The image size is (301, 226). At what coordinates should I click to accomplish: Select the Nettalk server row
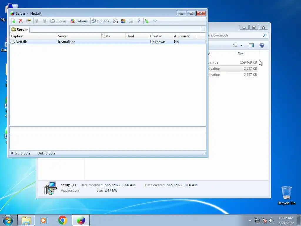point(108,42)
